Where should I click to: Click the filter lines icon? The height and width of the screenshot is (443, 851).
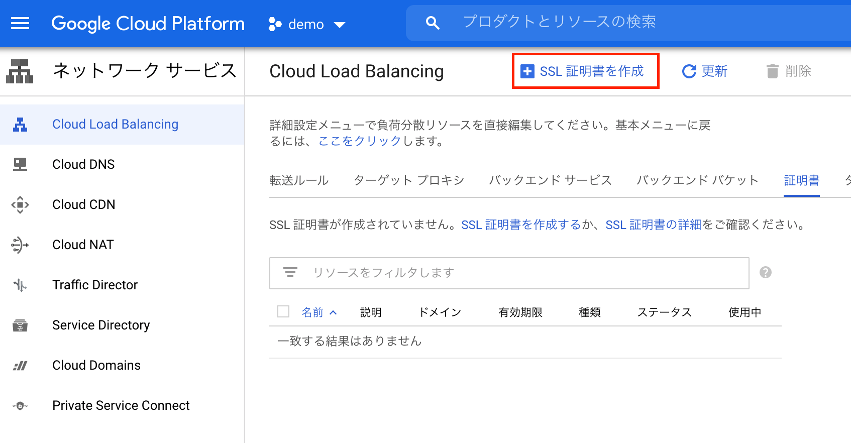pyautogui.click(x=290, y=272)
